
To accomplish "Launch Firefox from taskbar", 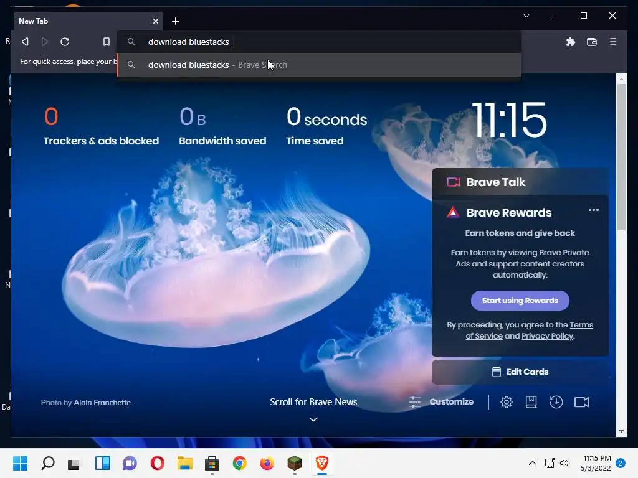I will tap(267, 463).
